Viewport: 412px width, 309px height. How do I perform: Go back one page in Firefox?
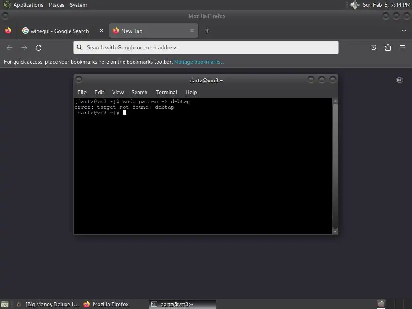tap(10, 47)
